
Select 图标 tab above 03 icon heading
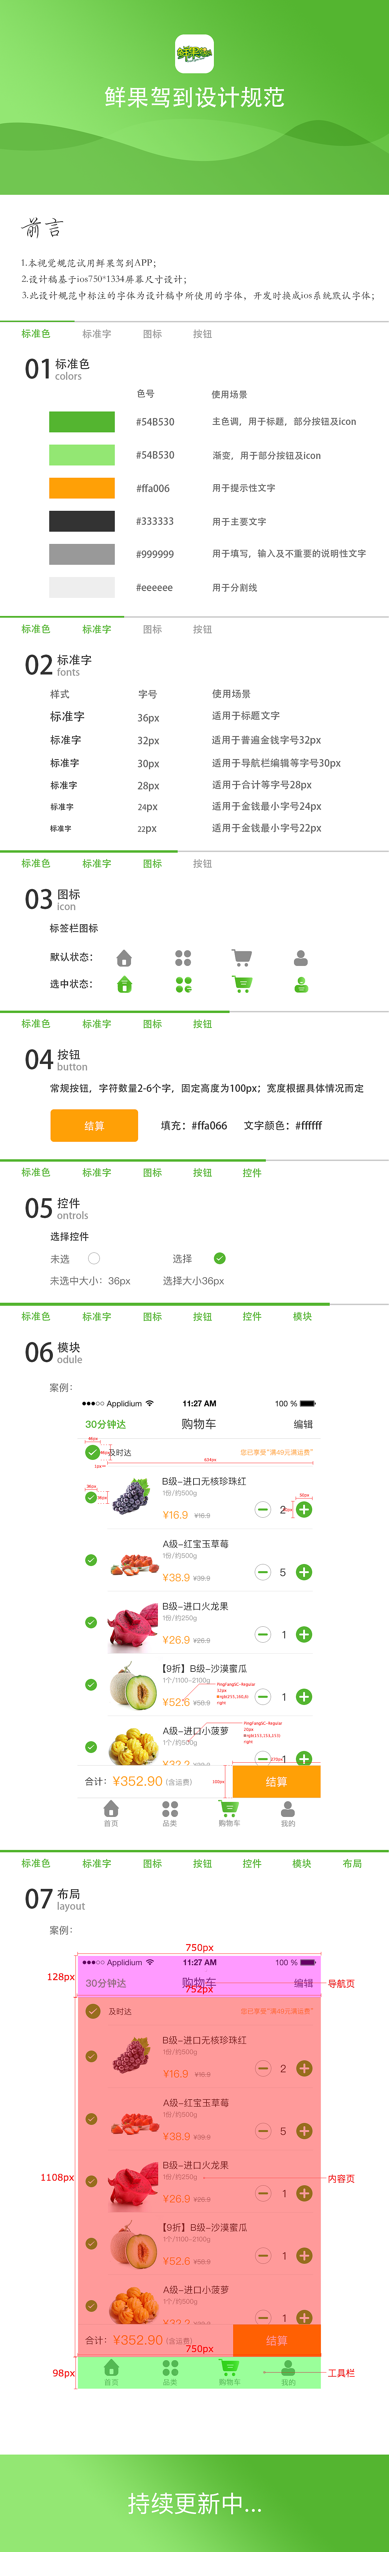tap(152, 864)
